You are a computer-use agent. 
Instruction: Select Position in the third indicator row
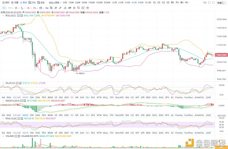[x=179, y=133]
